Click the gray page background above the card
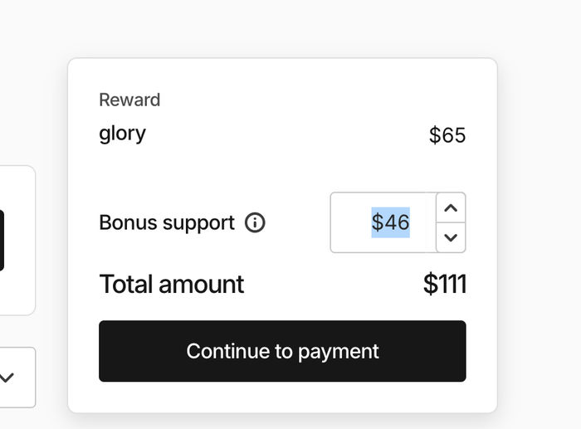Viewport: 581px width, 429px height. 281,27
